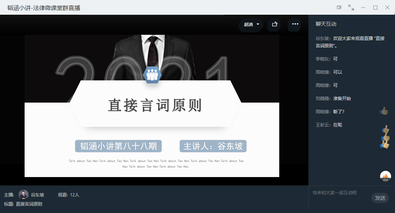Click the host name 谷东坡 in bottom bar

click(37, 195)
